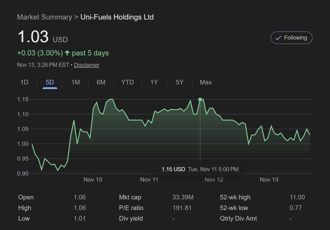330x230 pixels.
Task: Click the Mkt cap value 33.39M
Action: (183, 197)
